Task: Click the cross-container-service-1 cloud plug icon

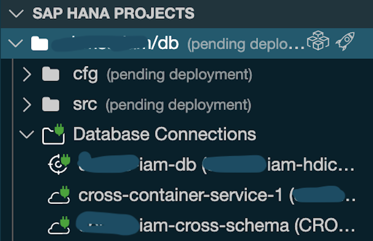Action: coord(59,195)
